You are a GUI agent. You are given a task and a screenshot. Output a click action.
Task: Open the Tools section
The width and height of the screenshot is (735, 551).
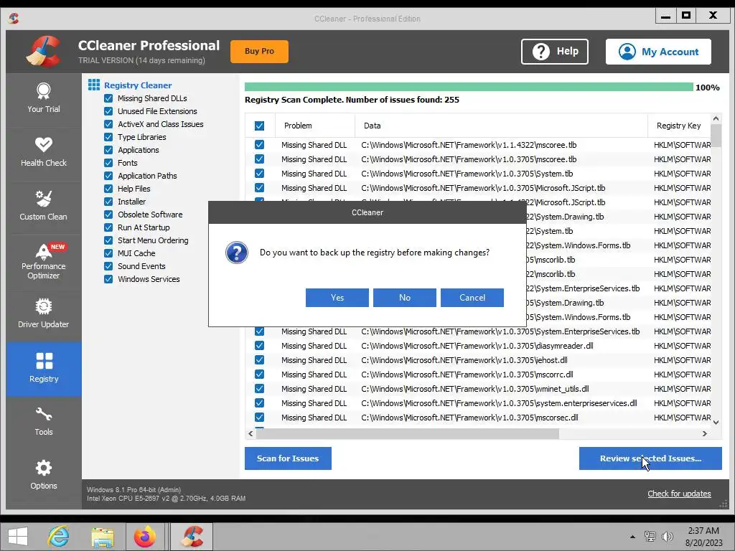(x=44, y=423)
